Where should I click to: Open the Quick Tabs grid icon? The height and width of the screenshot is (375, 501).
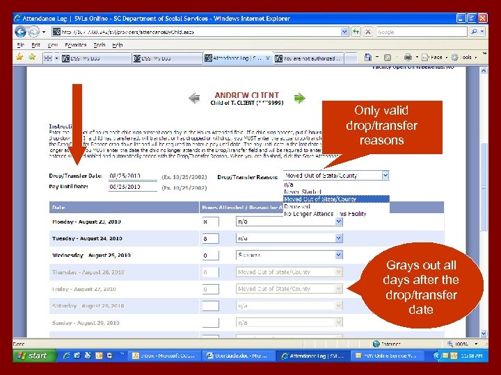[x=48, y=58]
